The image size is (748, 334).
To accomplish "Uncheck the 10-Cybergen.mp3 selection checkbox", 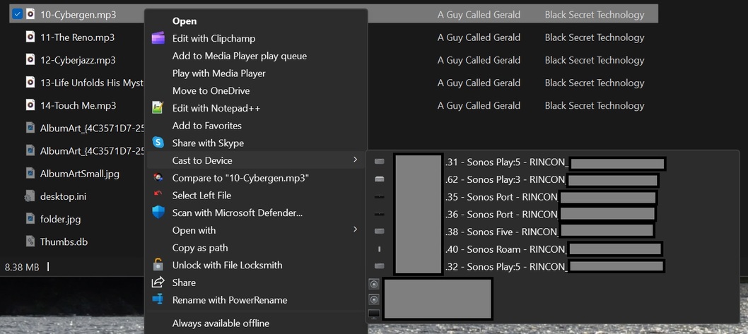I will (17, 14).
